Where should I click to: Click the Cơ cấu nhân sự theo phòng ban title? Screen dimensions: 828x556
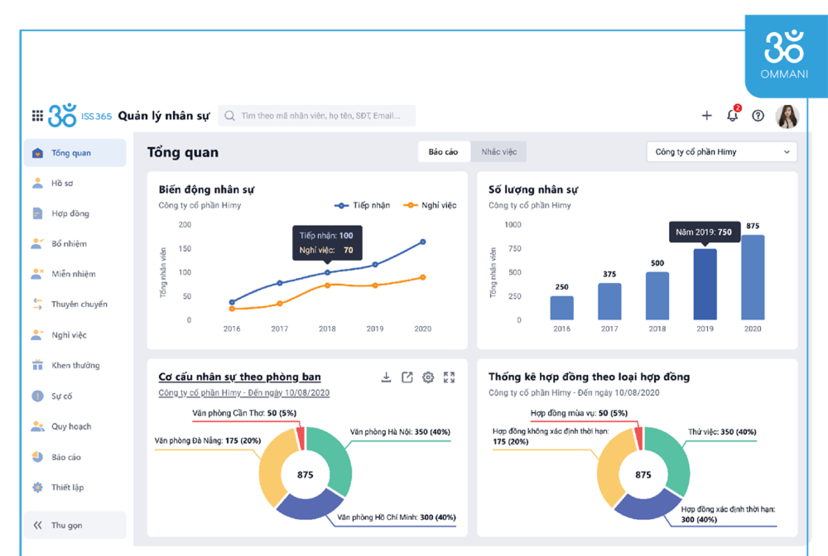click(x=240, y=377)
